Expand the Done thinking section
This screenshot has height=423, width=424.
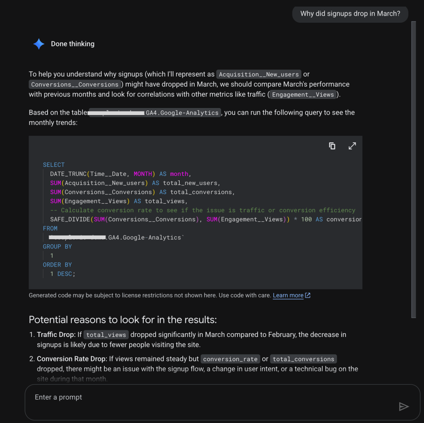[72, 44]
